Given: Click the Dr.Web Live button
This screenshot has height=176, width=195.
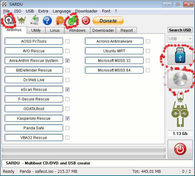Looking at the screenshot, I should tap(34, 80).
